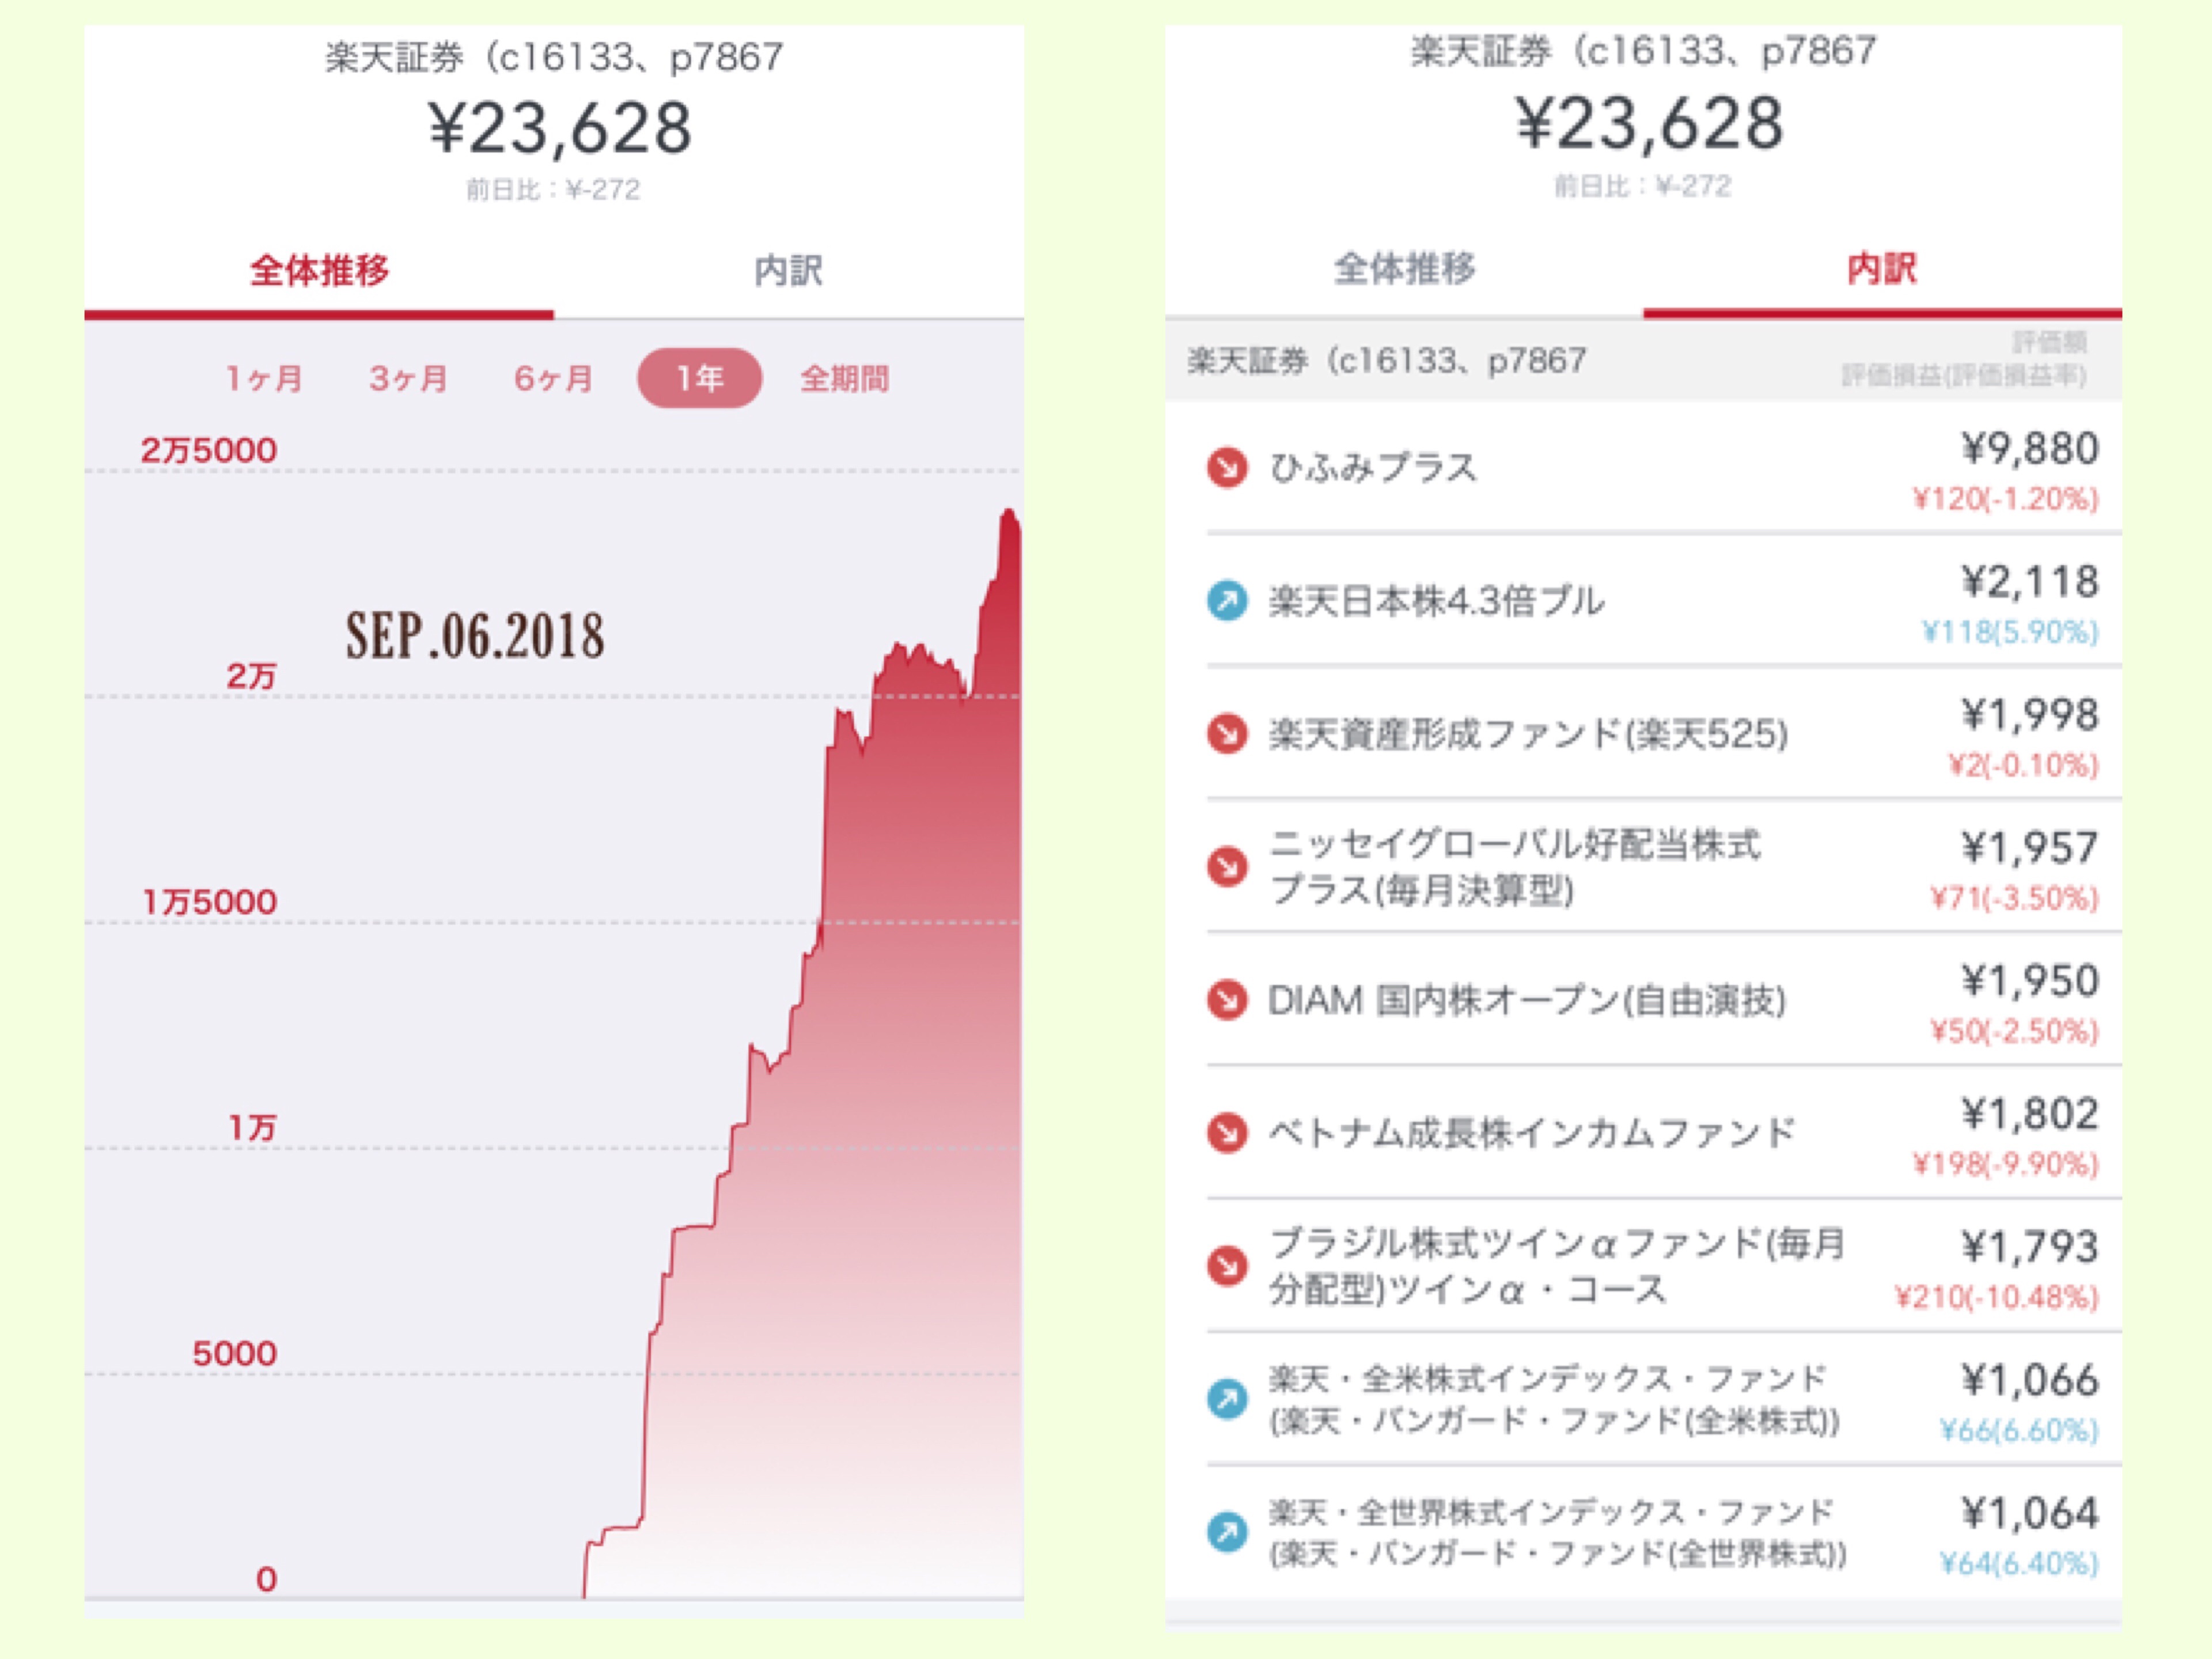Click the active 全体推移 tab on the left
Image resolution: width=2212 pixels, height=1659 pixels.
(319, 270)
